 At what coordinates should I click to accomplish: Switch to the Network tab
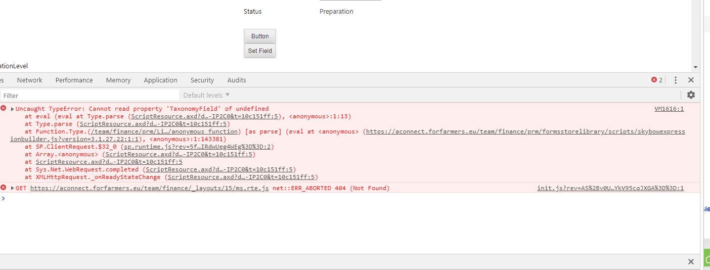(x=29, y=80)
